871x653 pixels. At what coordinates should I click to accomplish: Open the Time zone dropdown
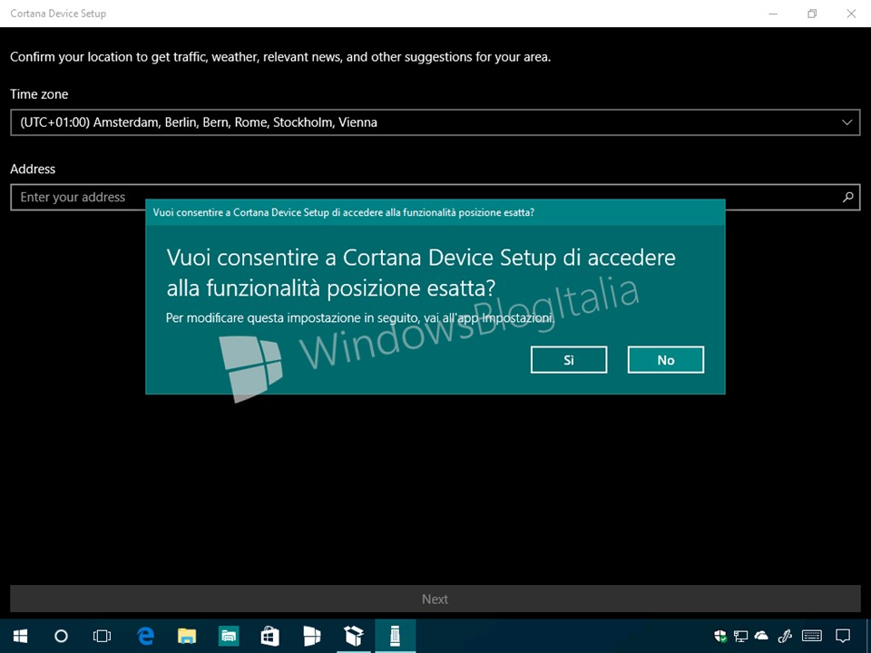tap(435, 122)
